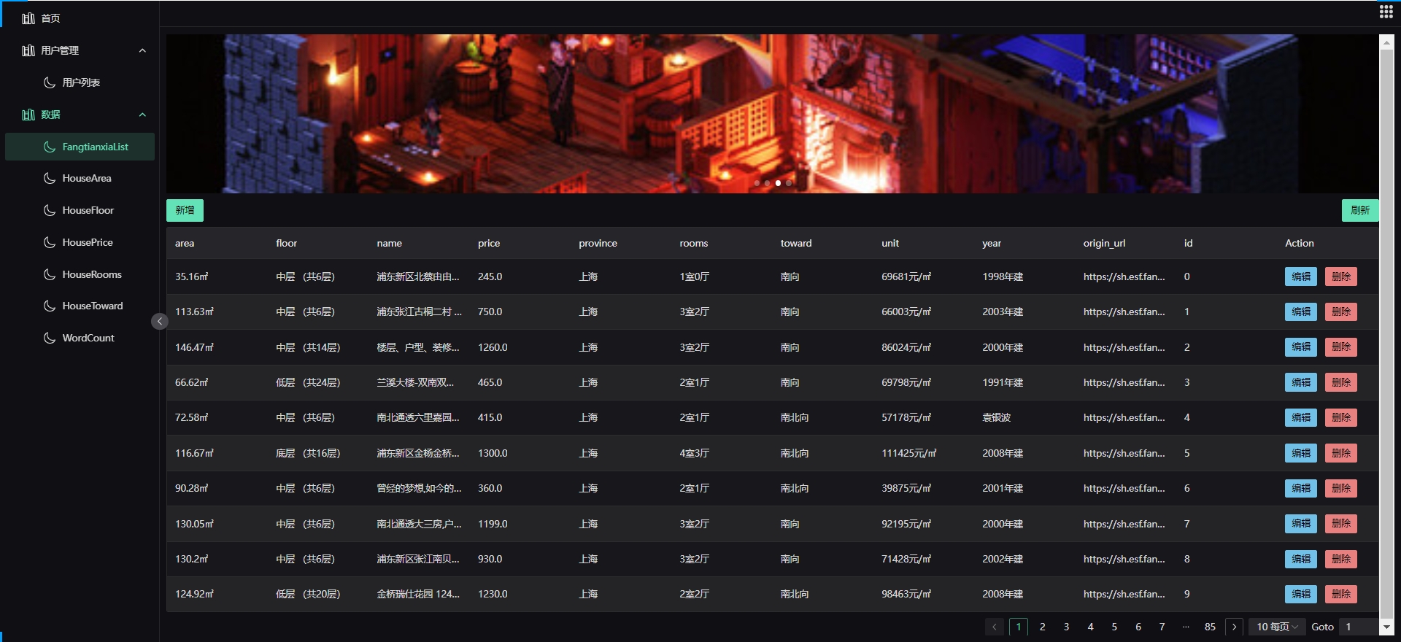Click 编辑 for row with id 3
The height and width of the screenshot is (642, 1401).
pos(1301,382)
